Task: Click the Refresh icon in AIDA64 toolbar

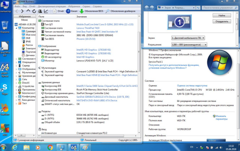Action: (34, 11)
